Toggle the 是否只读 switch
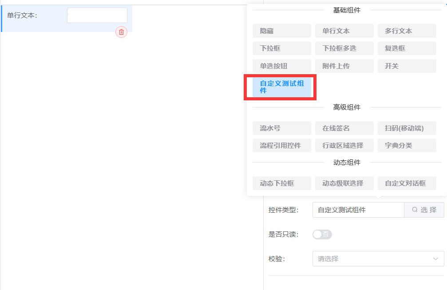 [322, 234]
